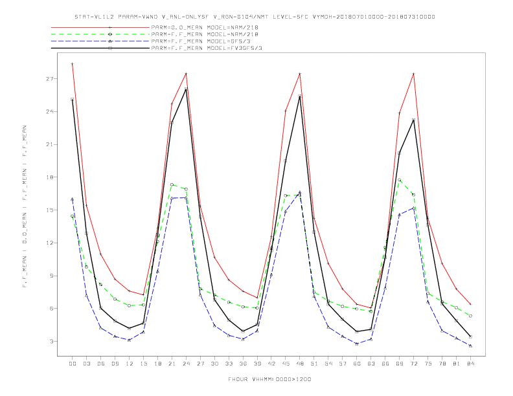Click y-axis value 21
Image resolution: width=513 pixels, height=396 pixels.
pos(49,144)
